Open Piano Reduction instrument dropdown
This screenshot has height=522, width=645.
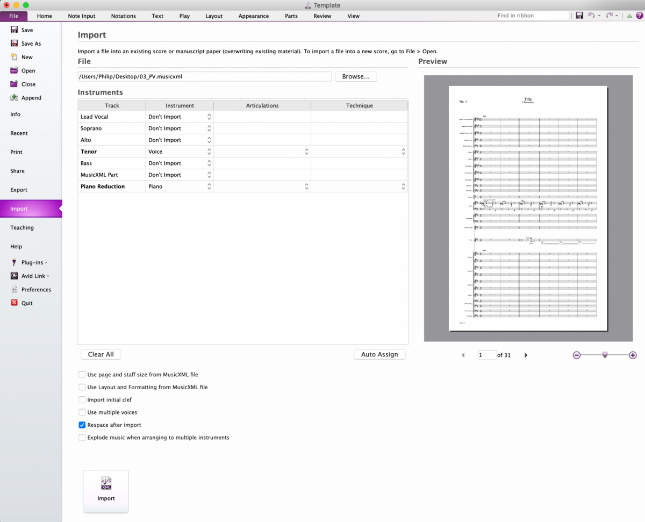(x=209, y=187)
